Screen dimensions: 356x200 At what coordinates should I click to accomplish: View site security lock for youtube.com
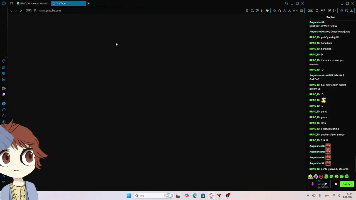(x=35, y=11)
